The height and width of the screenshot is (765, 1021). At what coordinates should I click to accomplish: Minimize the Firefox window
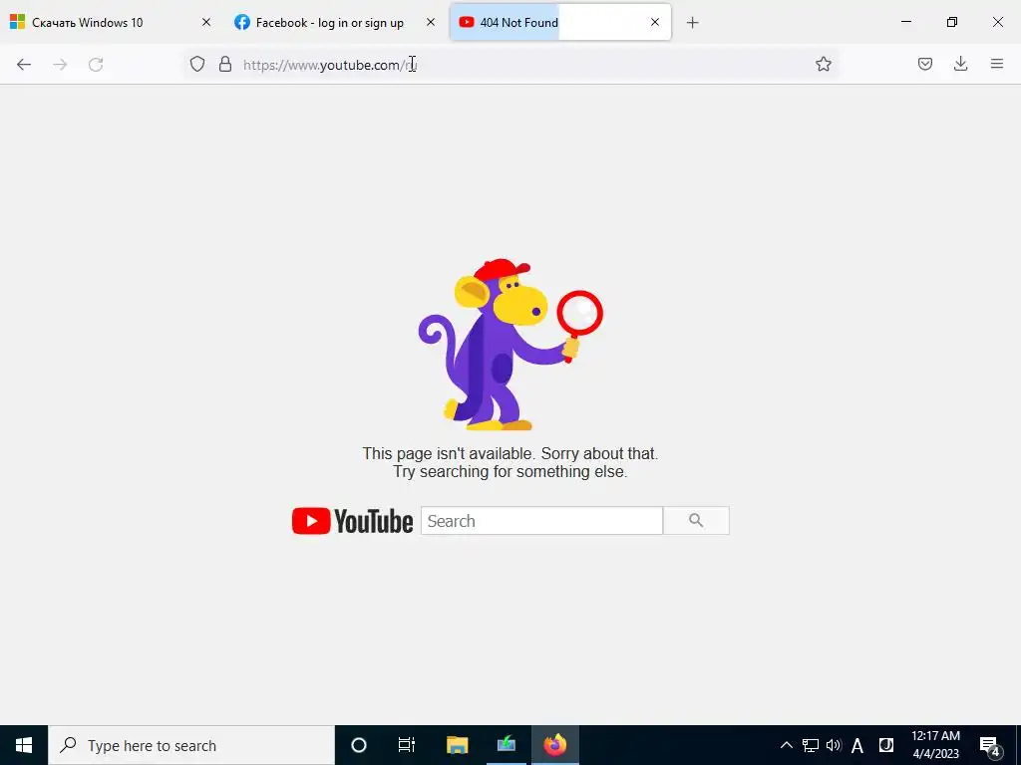point(905,22)
